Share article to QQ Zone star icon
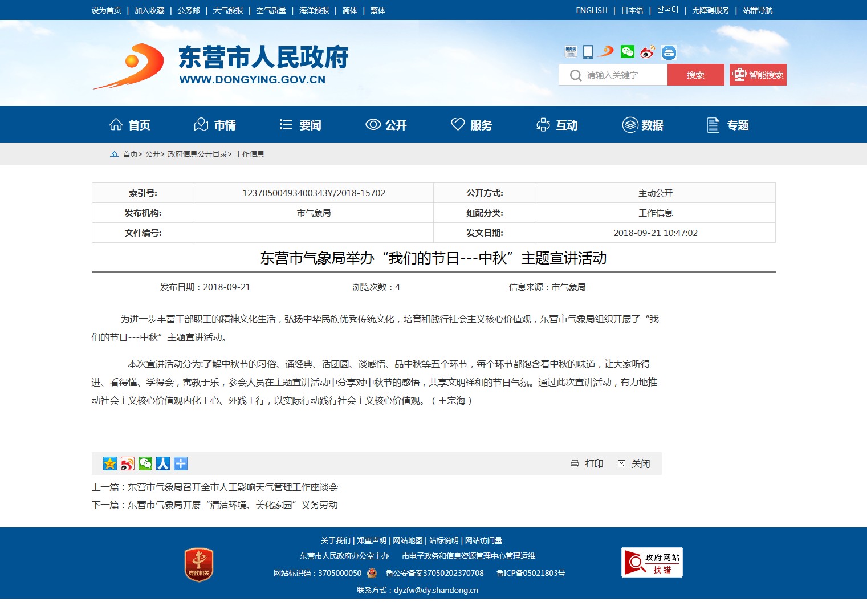Screen dimensions: 867x610 tap(110, 463)
